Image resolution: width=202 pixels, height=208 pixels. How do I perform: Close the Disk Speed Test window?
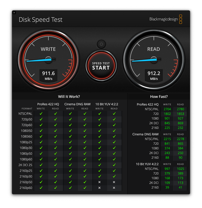point(14,13)
